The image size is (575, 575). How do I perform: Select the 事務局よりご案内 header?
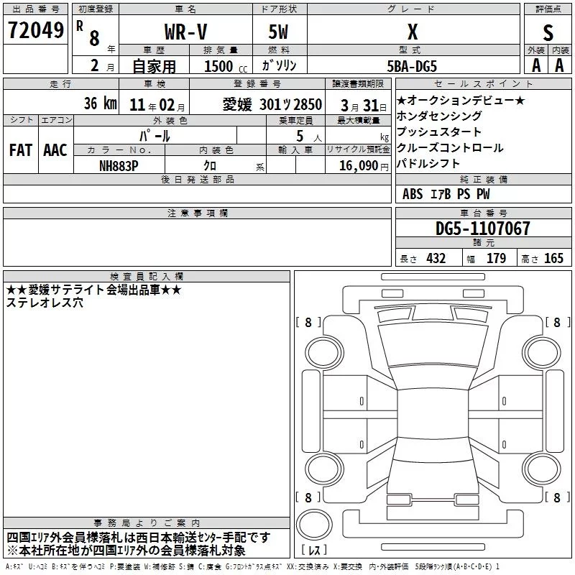147,523
